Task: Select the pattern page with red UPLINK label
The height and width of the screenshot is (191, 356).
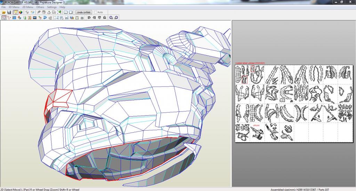Action: coord(257,132)
